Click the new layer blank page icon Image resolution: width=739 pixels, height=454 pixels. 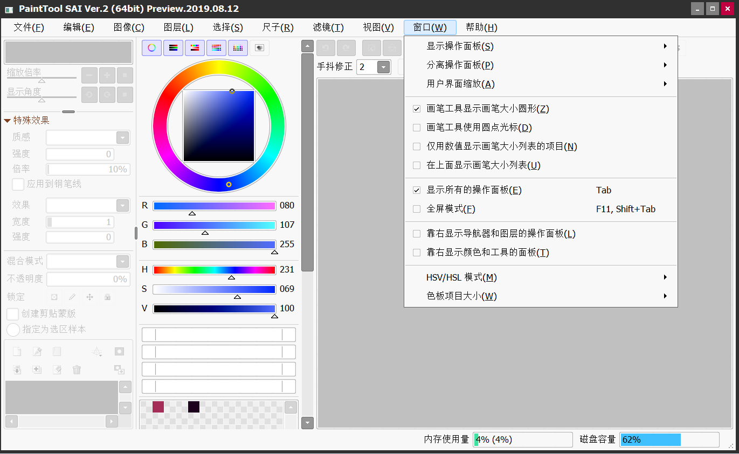17,352
